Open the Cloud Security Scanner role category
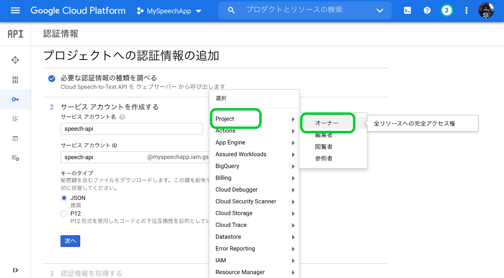Image resolution: width=504 pixels, height=278 pixels. pos(254,201)
